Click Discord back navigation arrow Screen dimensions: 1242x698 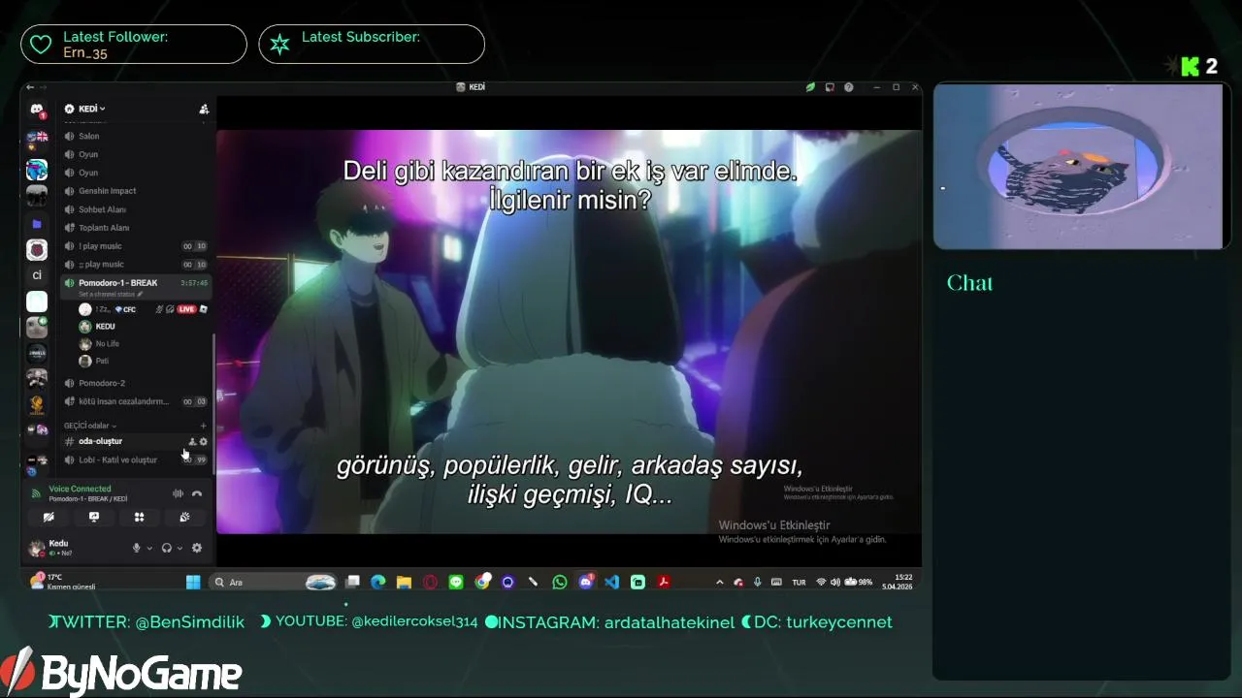click(30, 87)
